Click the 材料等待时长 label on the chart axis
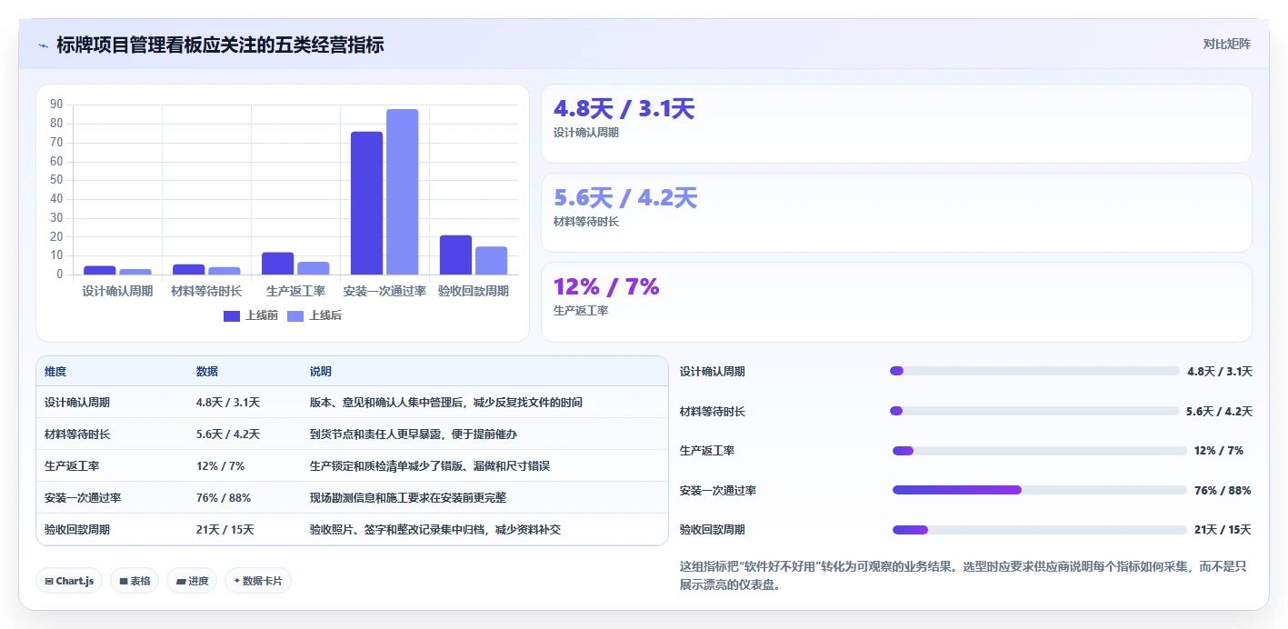The image size is (1288, 629). [x=206, y=291]
